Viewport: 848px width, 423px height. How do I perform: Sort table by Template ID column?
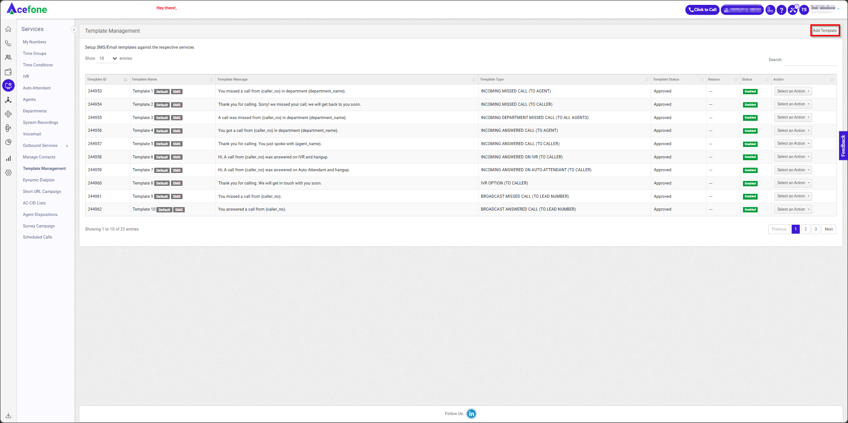[x=107, y=80]
